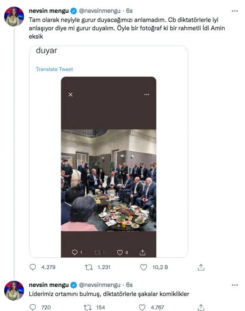Click nevsin mengu display name on second tweet

point(49,285)
